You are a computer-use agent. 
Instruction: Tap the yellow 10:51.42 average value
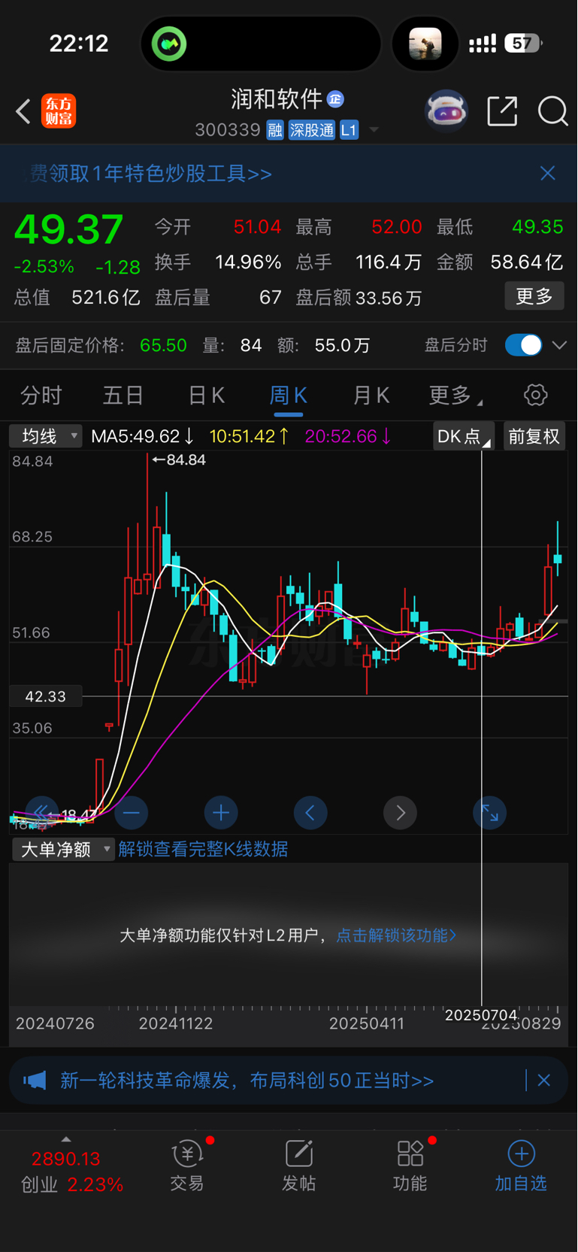point(250,436)
